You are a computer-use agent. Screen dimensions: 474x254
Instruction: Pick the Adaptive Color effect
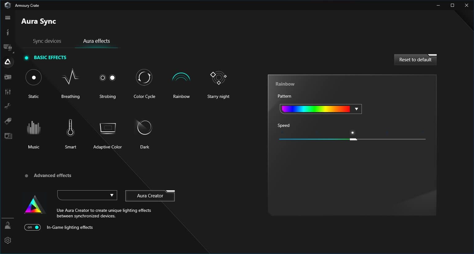(x=108, y=128)
